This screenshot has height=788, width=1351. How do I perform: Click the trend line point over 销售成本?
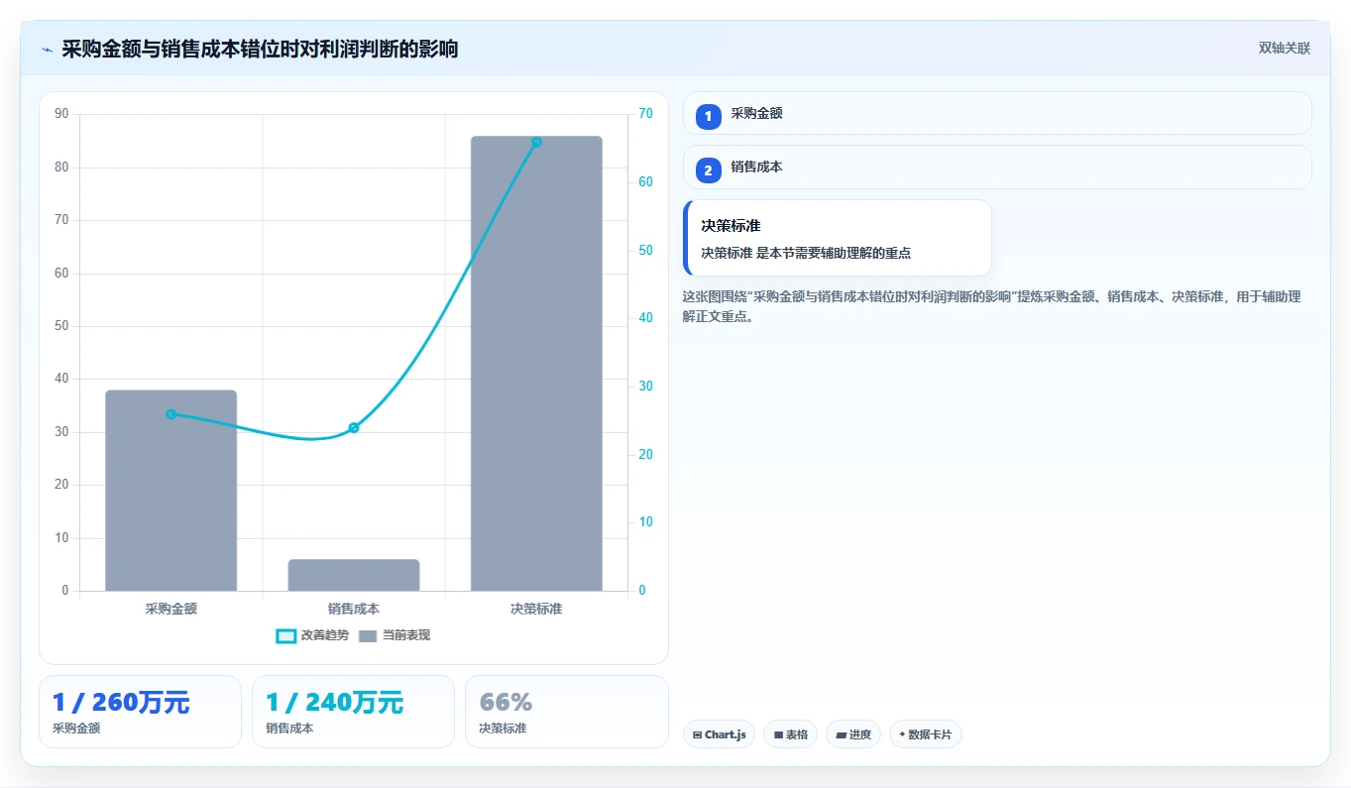pos(354,428)
